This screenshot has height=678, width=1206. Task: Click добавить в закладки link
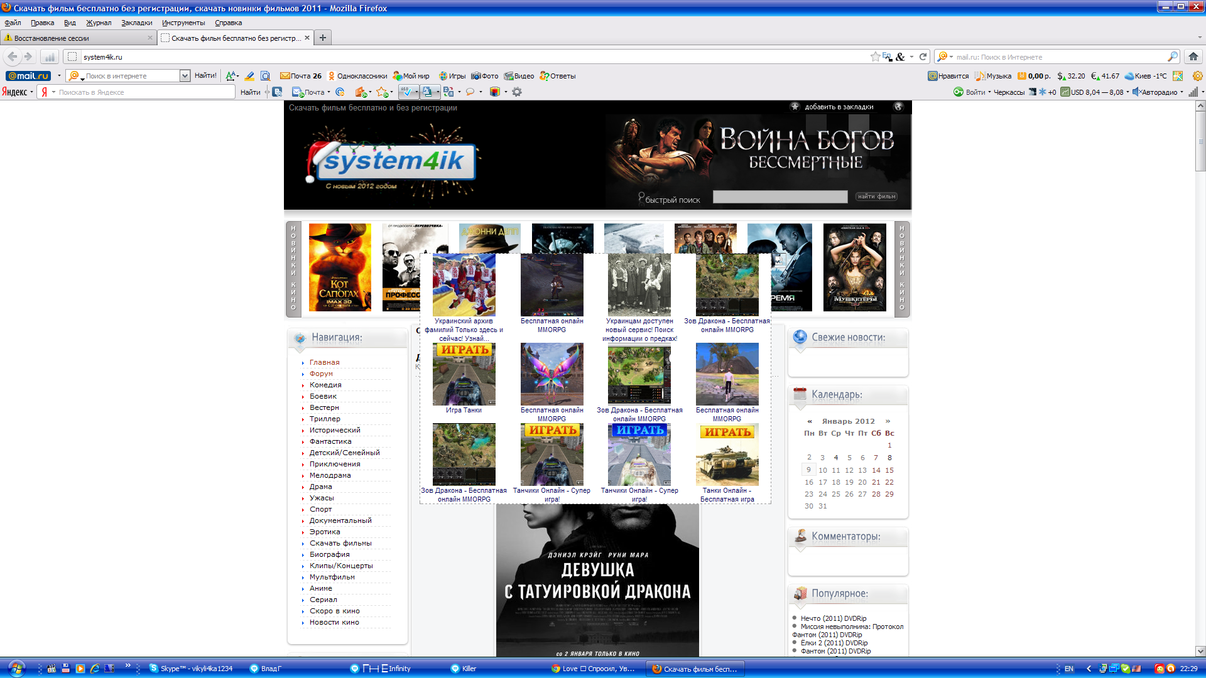pyautogui.click(x=839, y=107)
